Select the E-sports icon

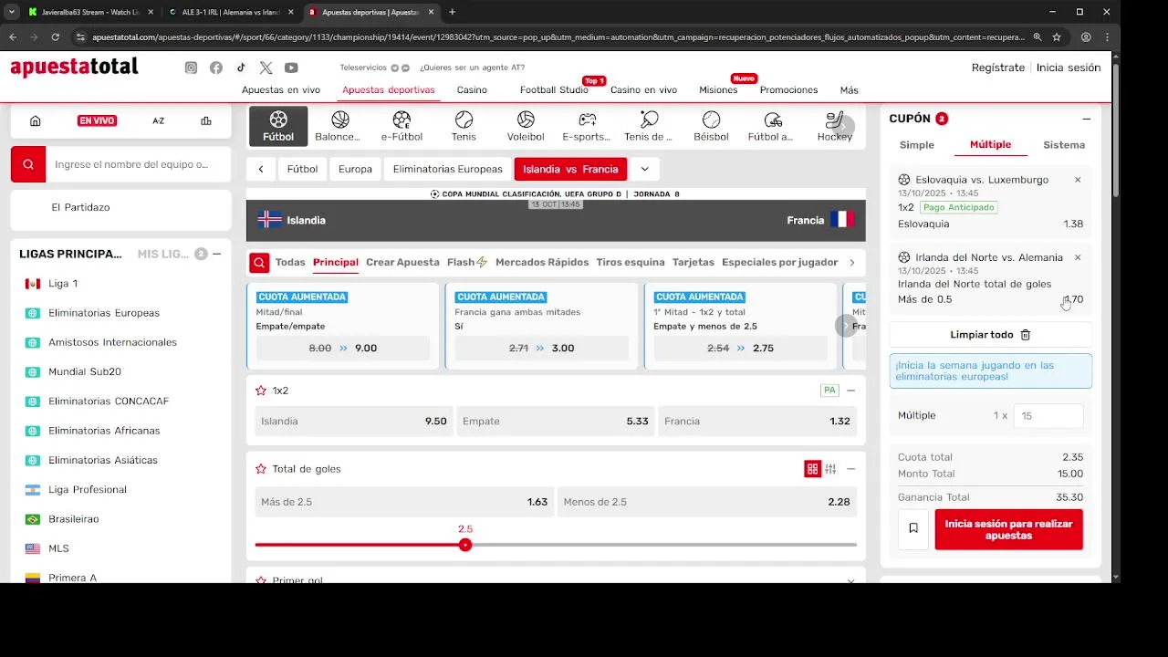coord(587,126)
